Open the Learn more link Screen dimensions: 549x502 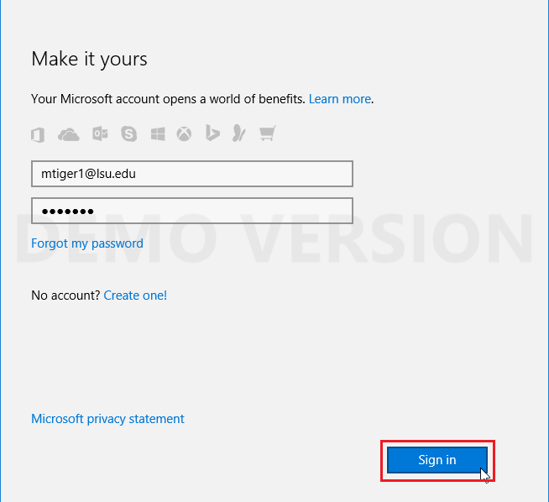pos(340,99)
